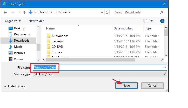Open the Help question mark icon

(x=162, y=21)
